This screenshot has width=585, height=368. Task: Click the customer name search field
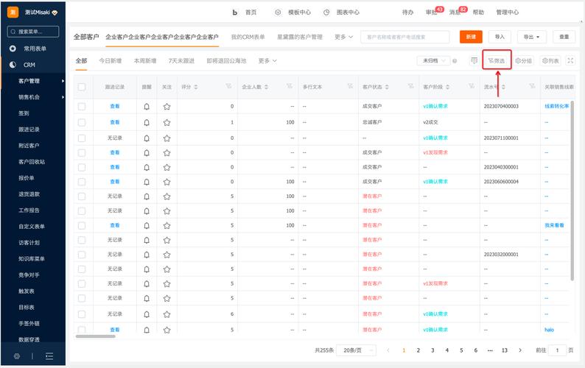coord(404,37)
